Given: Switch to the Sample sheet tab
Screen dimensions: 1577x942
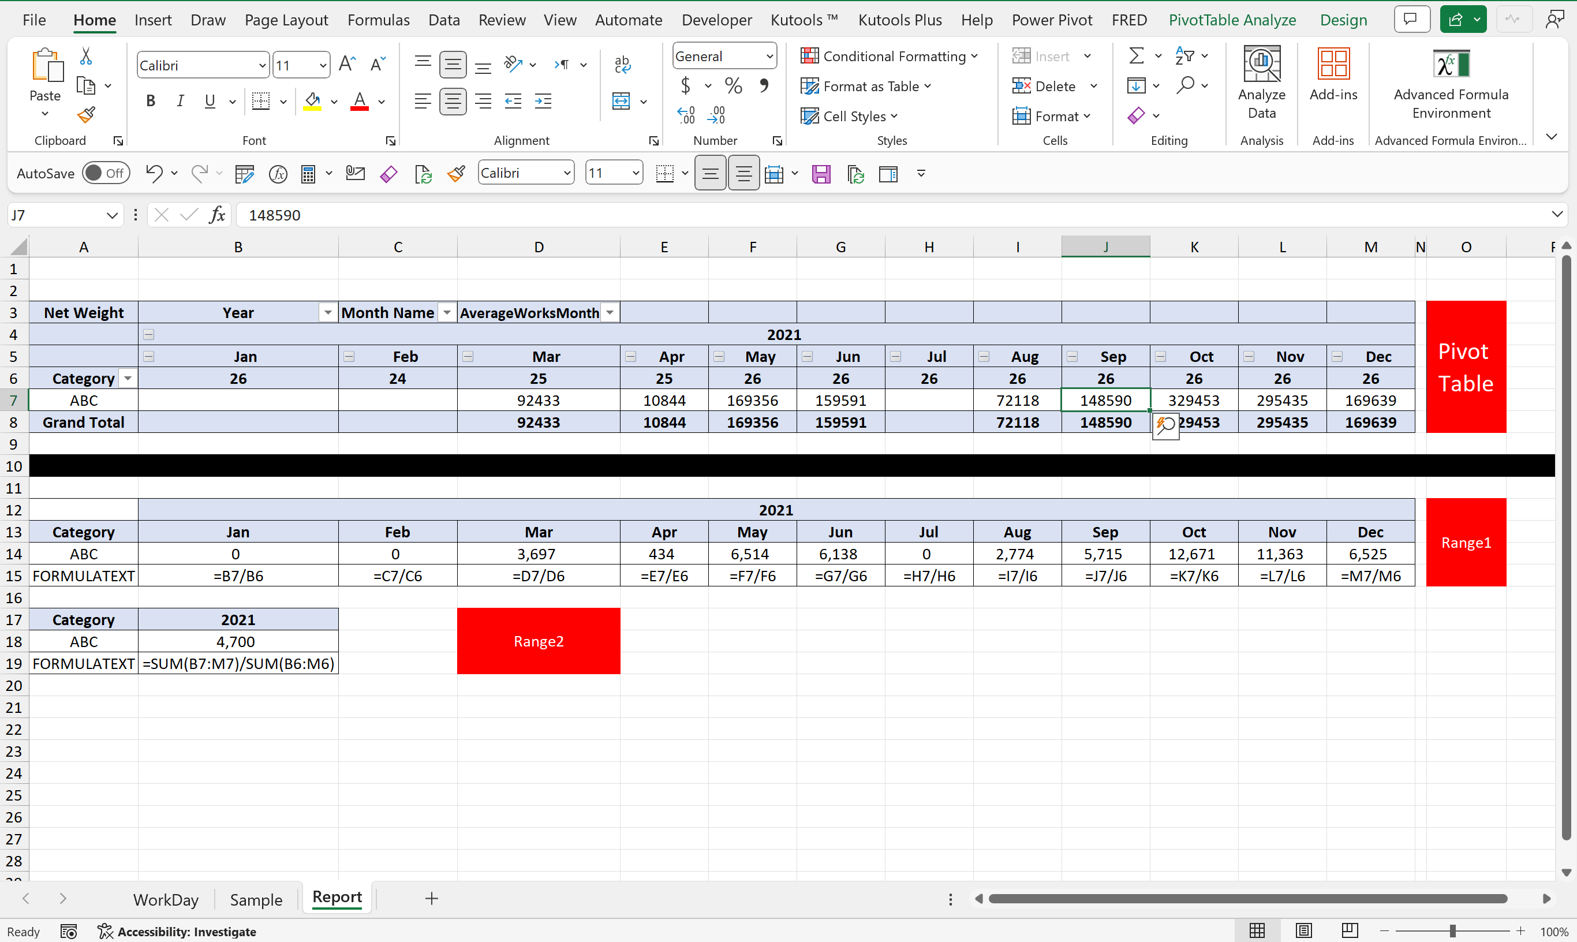Looking at the screenshot, I should coord(256,899).
